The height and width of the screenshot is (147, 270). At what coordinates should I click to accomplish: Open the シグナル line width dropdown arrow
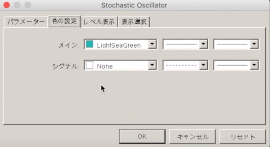(x=254, y=65)
